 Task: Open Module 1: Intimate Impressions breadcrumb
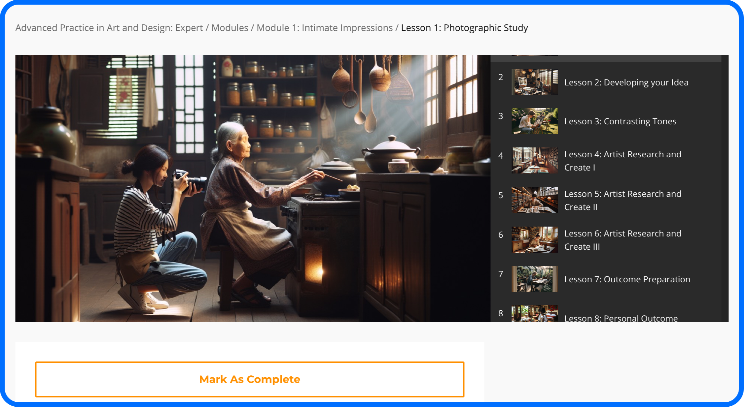324,28
